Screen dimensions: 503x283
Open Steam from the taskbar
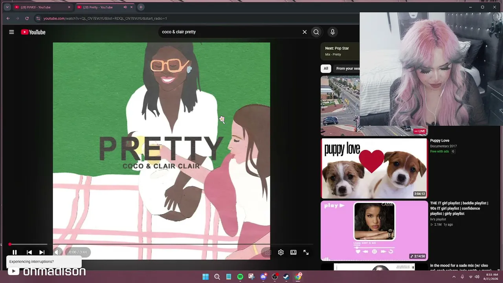coord(286,277)
